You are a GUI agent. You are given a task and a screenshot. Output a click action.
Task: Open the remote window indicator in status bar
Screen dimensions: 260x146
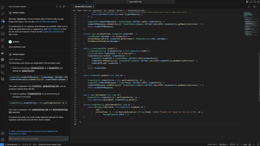tap(2, 144)
